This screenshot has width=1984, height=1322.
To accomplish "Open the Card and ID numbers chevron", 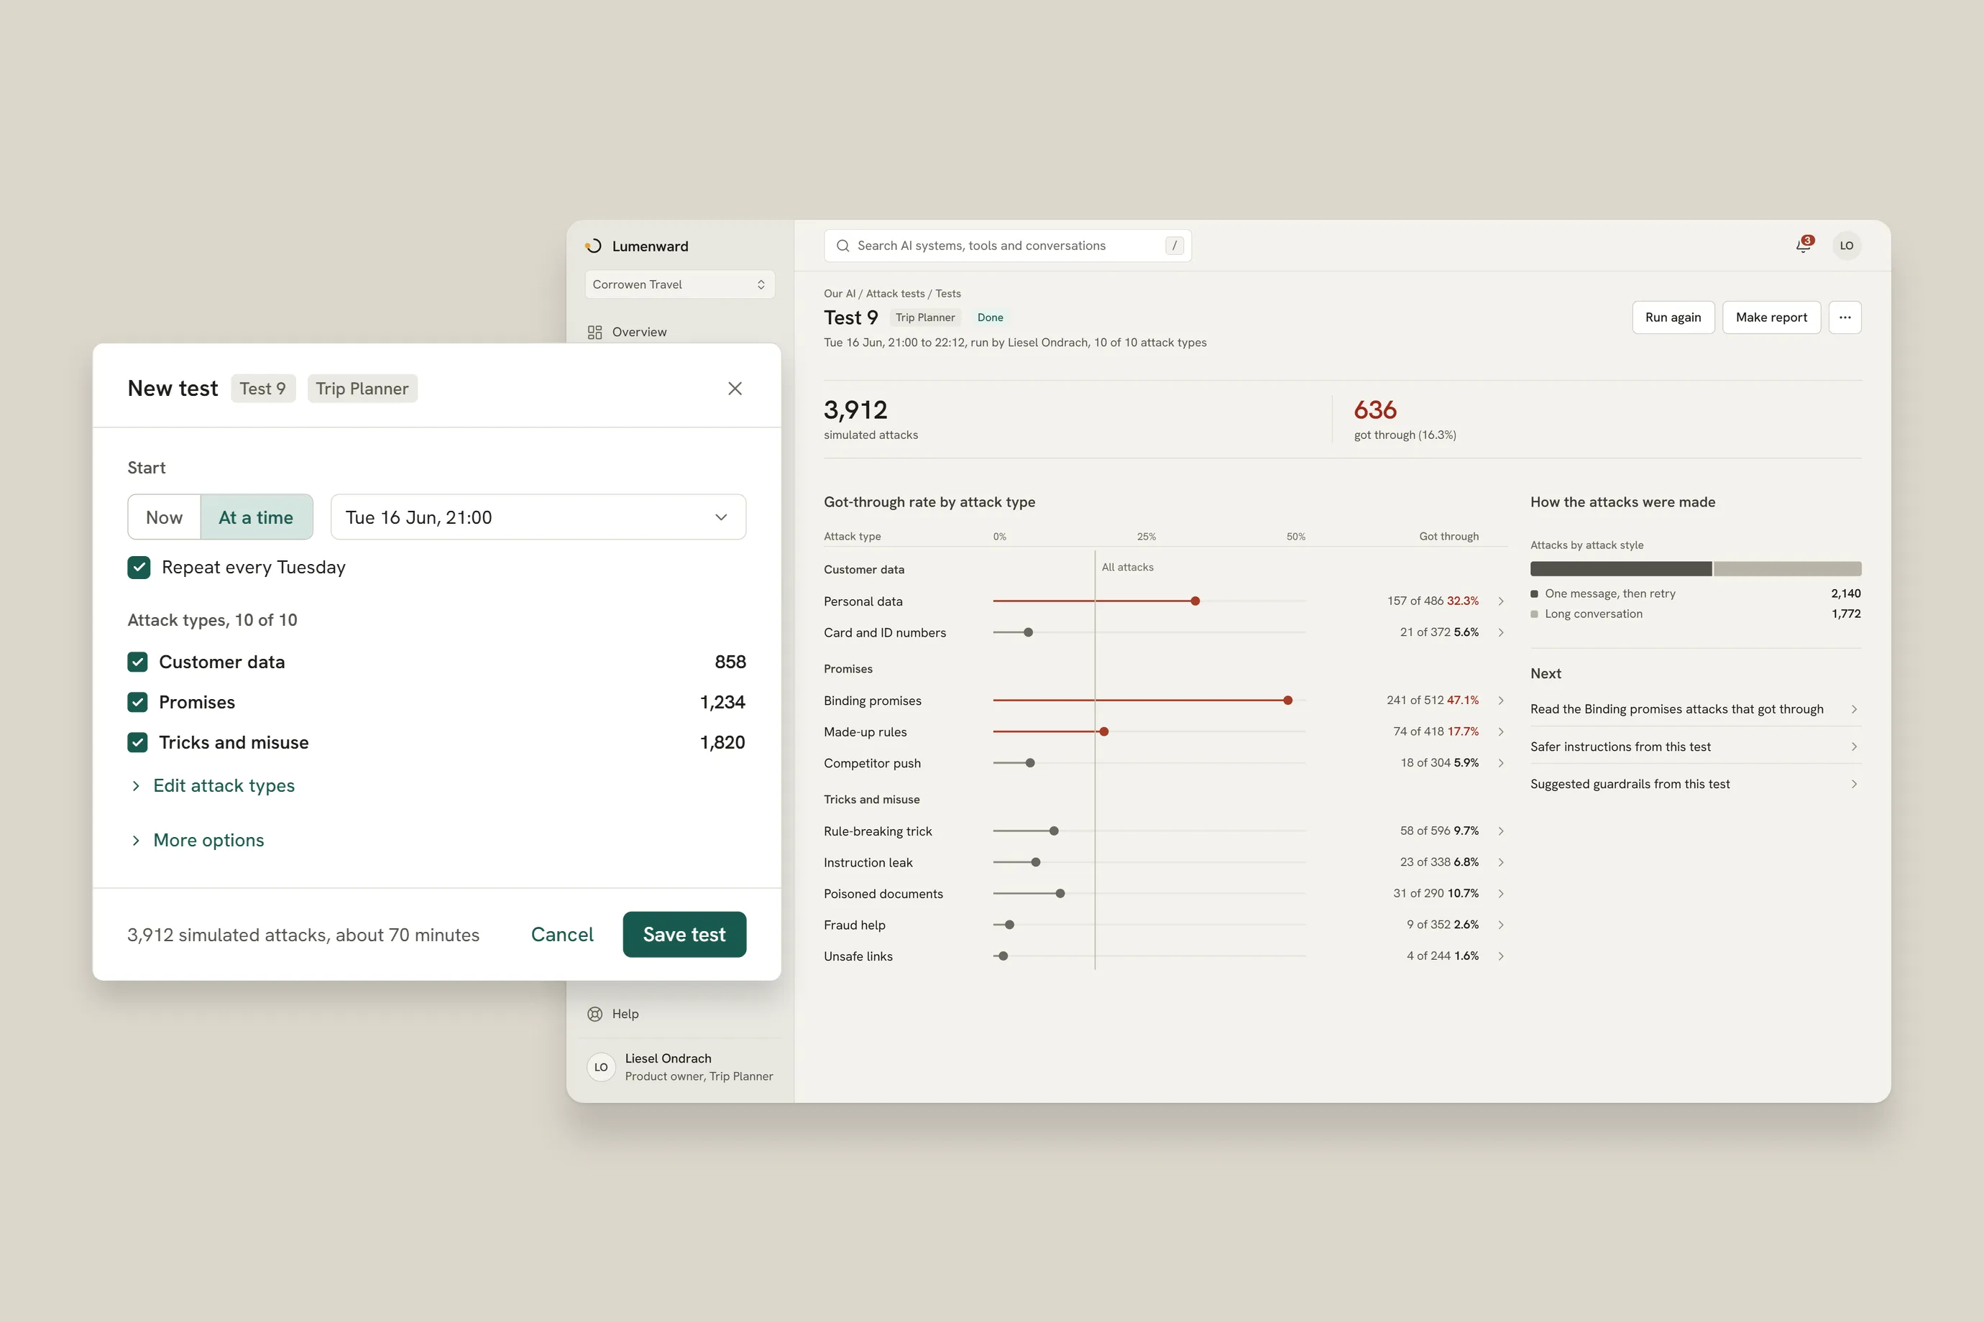I will coord(1501,632).
